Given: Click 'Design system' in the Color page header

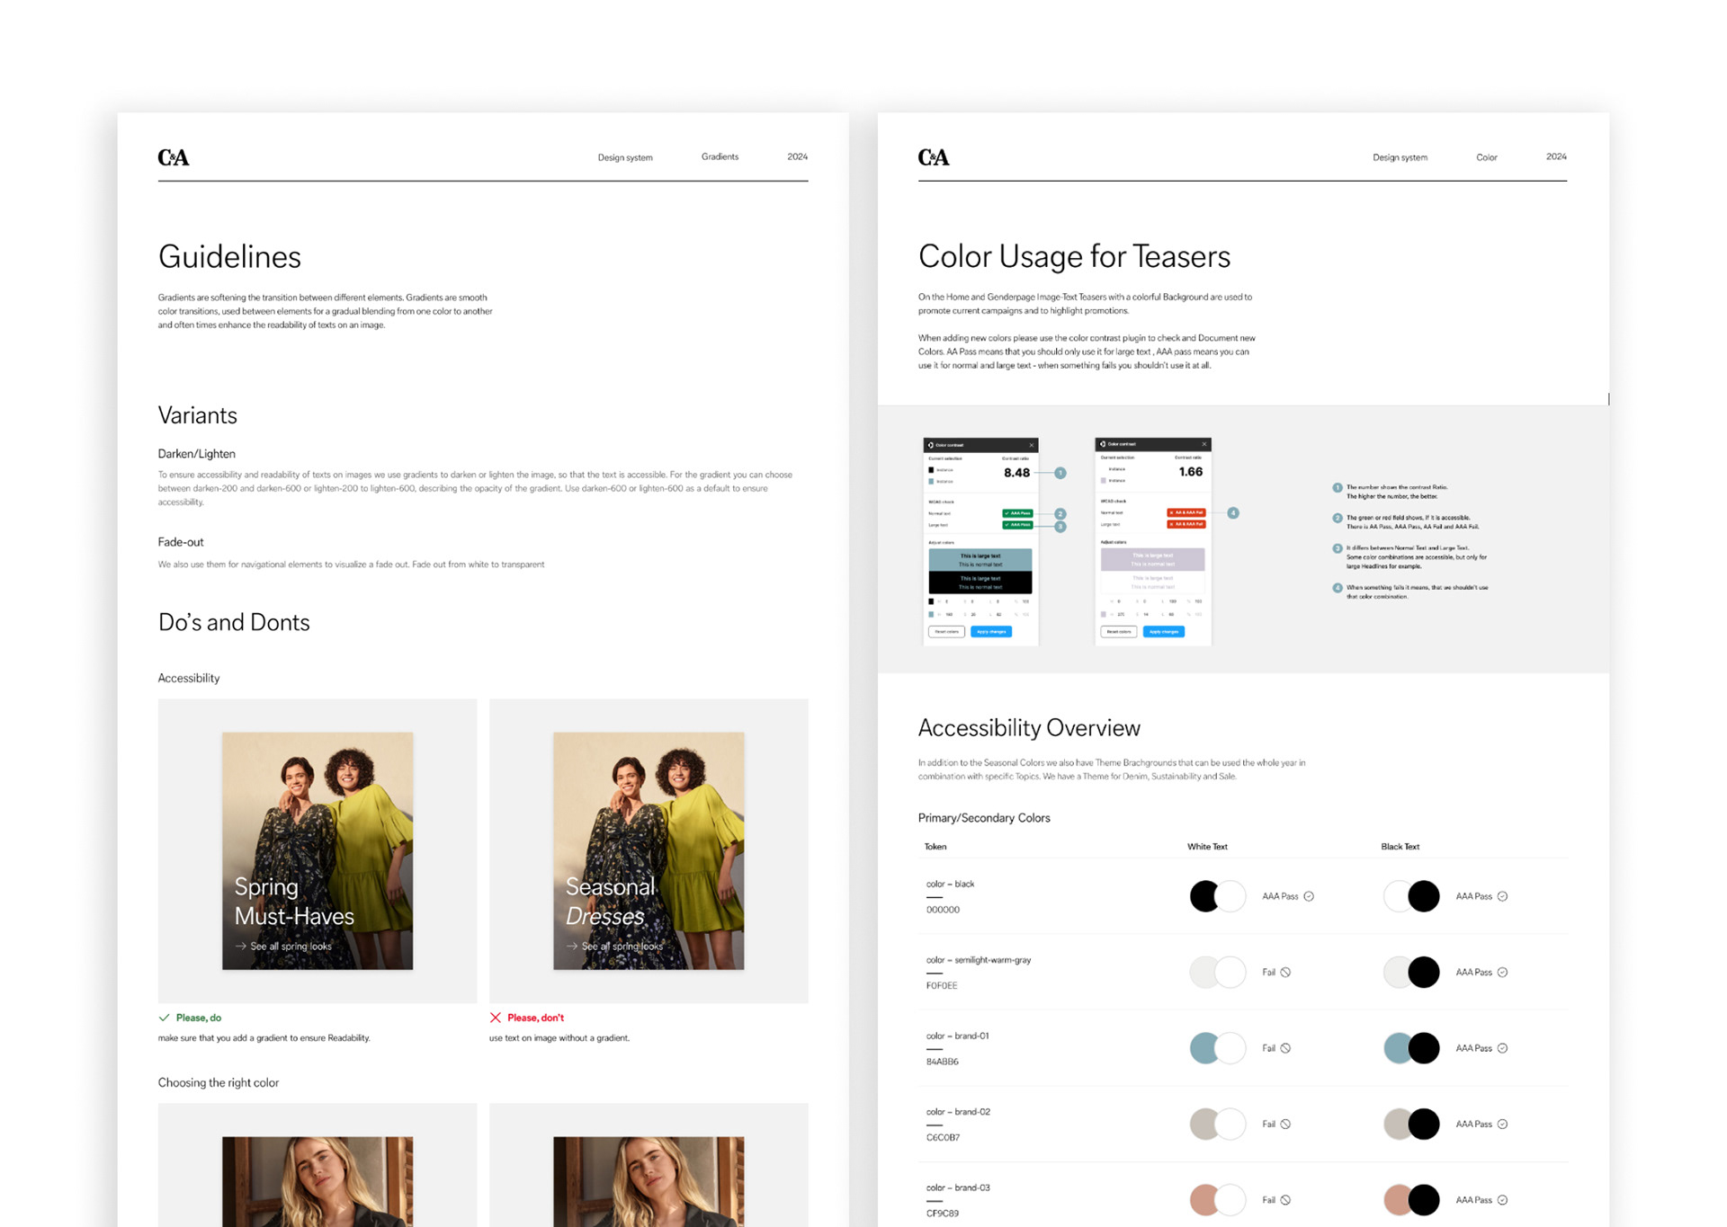Looking at the screenshot, I should 1400,157.
